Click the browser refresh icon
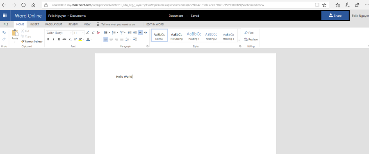This screenshot has width=369, height=154. coord(23,4)
